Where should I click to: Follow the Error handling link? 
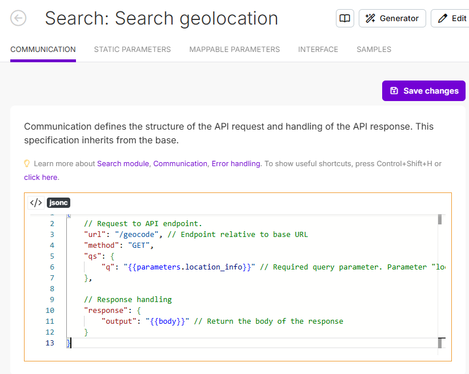point(235,164)
